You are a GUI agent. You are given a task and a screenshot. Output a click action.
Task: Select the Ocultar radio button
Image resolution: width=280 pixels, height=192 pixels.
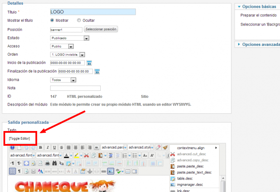(79, 20)
